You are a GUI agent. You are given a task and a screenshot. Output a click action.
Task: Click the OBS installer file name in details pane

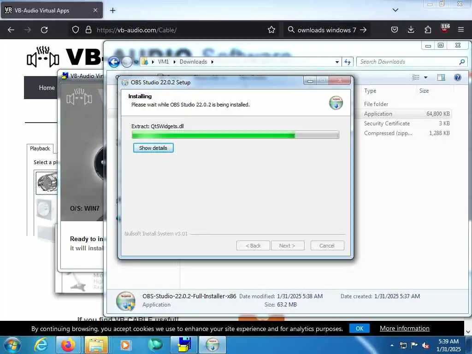189,296
